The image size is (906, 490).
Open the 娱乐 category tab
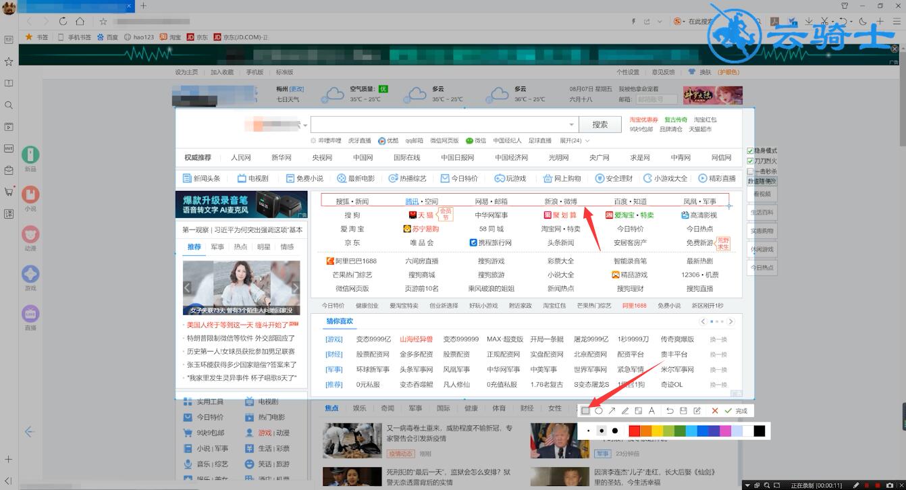(359, 408)
